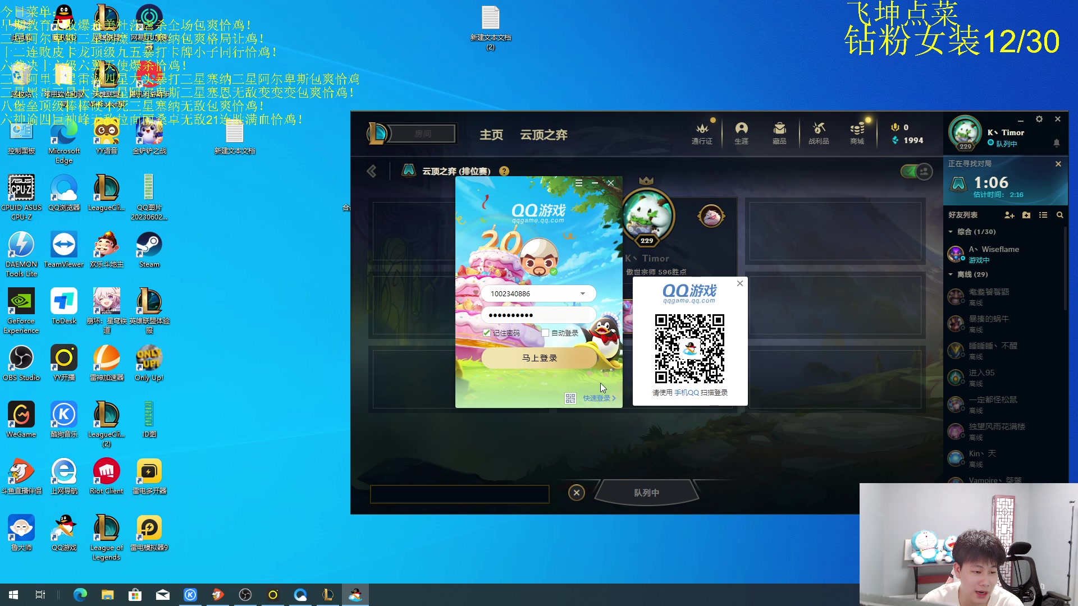Click the add-friend icon above the friends list
Viewport: 1078px width, 606px height.
[x=1010, y=215]
